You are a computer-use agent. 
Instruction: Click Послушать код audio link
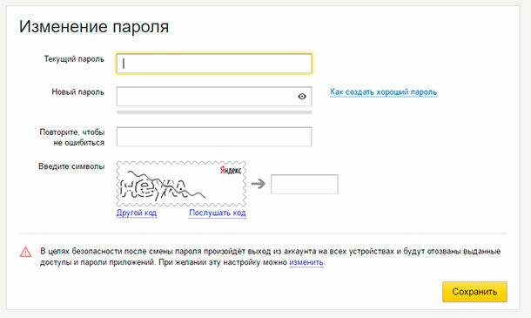pyautogui.click(x=218, y=213)
